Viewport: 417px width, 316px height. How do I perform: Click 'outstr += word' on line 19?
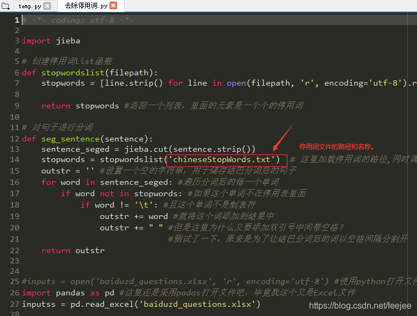(134, 216)
